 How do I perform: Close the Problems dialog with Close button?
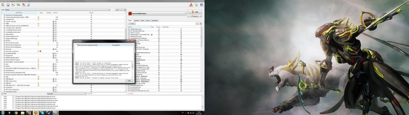point(129,80)
